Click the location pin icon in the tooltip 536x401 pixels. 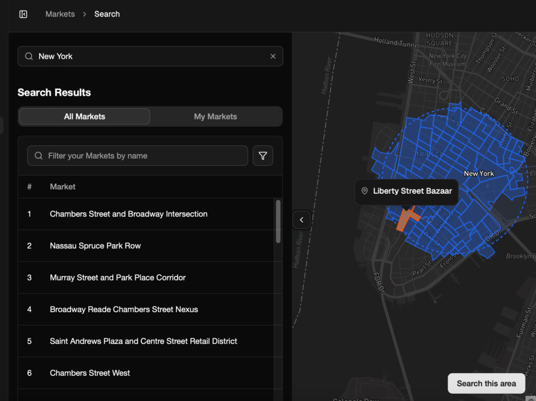pyautogui.click(x=365, y=191)
